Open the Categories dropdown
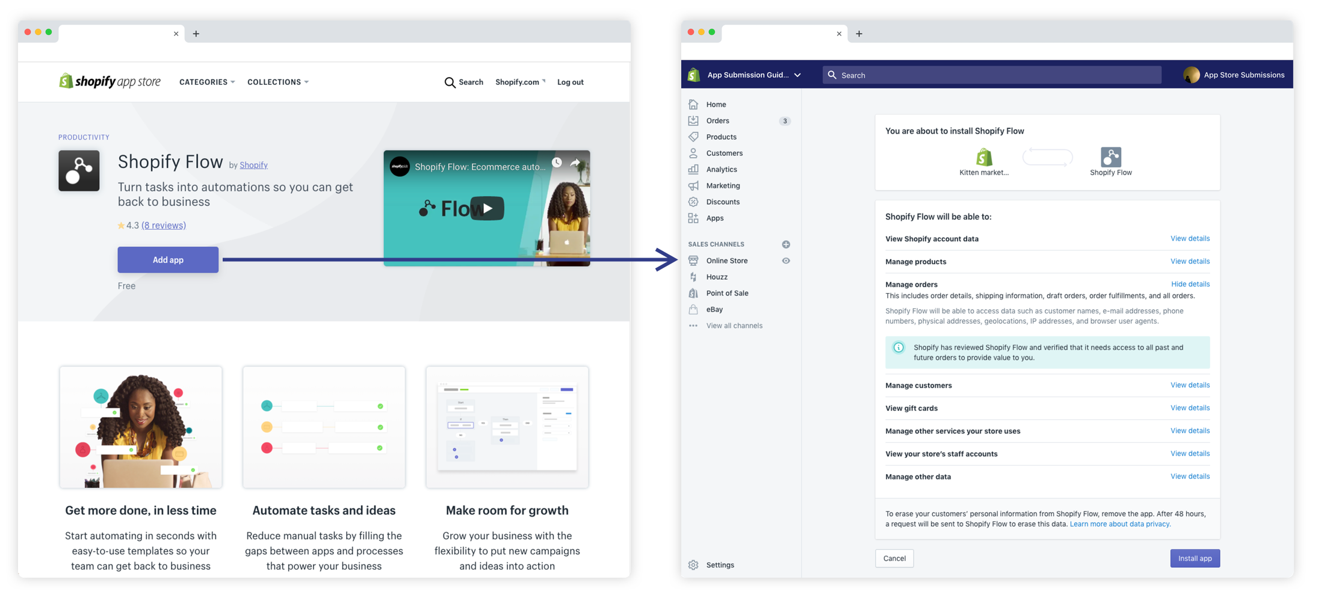Screen dimensions: 1324x612 (207, 82)
